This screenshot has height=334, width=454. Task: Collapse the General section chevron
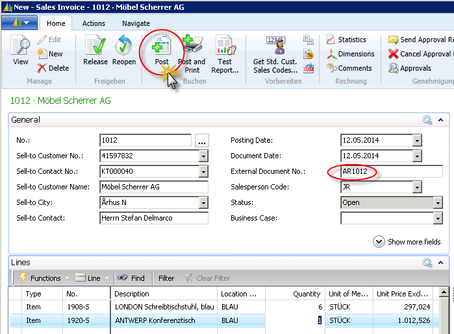point(440,120)
